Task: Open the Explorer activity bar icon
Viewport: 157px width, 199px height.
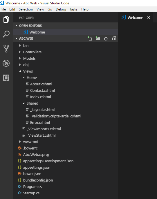Action: pyautogui.click(x=6, y=20)
